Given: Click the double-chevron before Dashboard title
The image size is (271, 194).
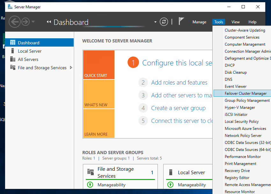Looking at the screenshot, I should [x=49, y=22].
